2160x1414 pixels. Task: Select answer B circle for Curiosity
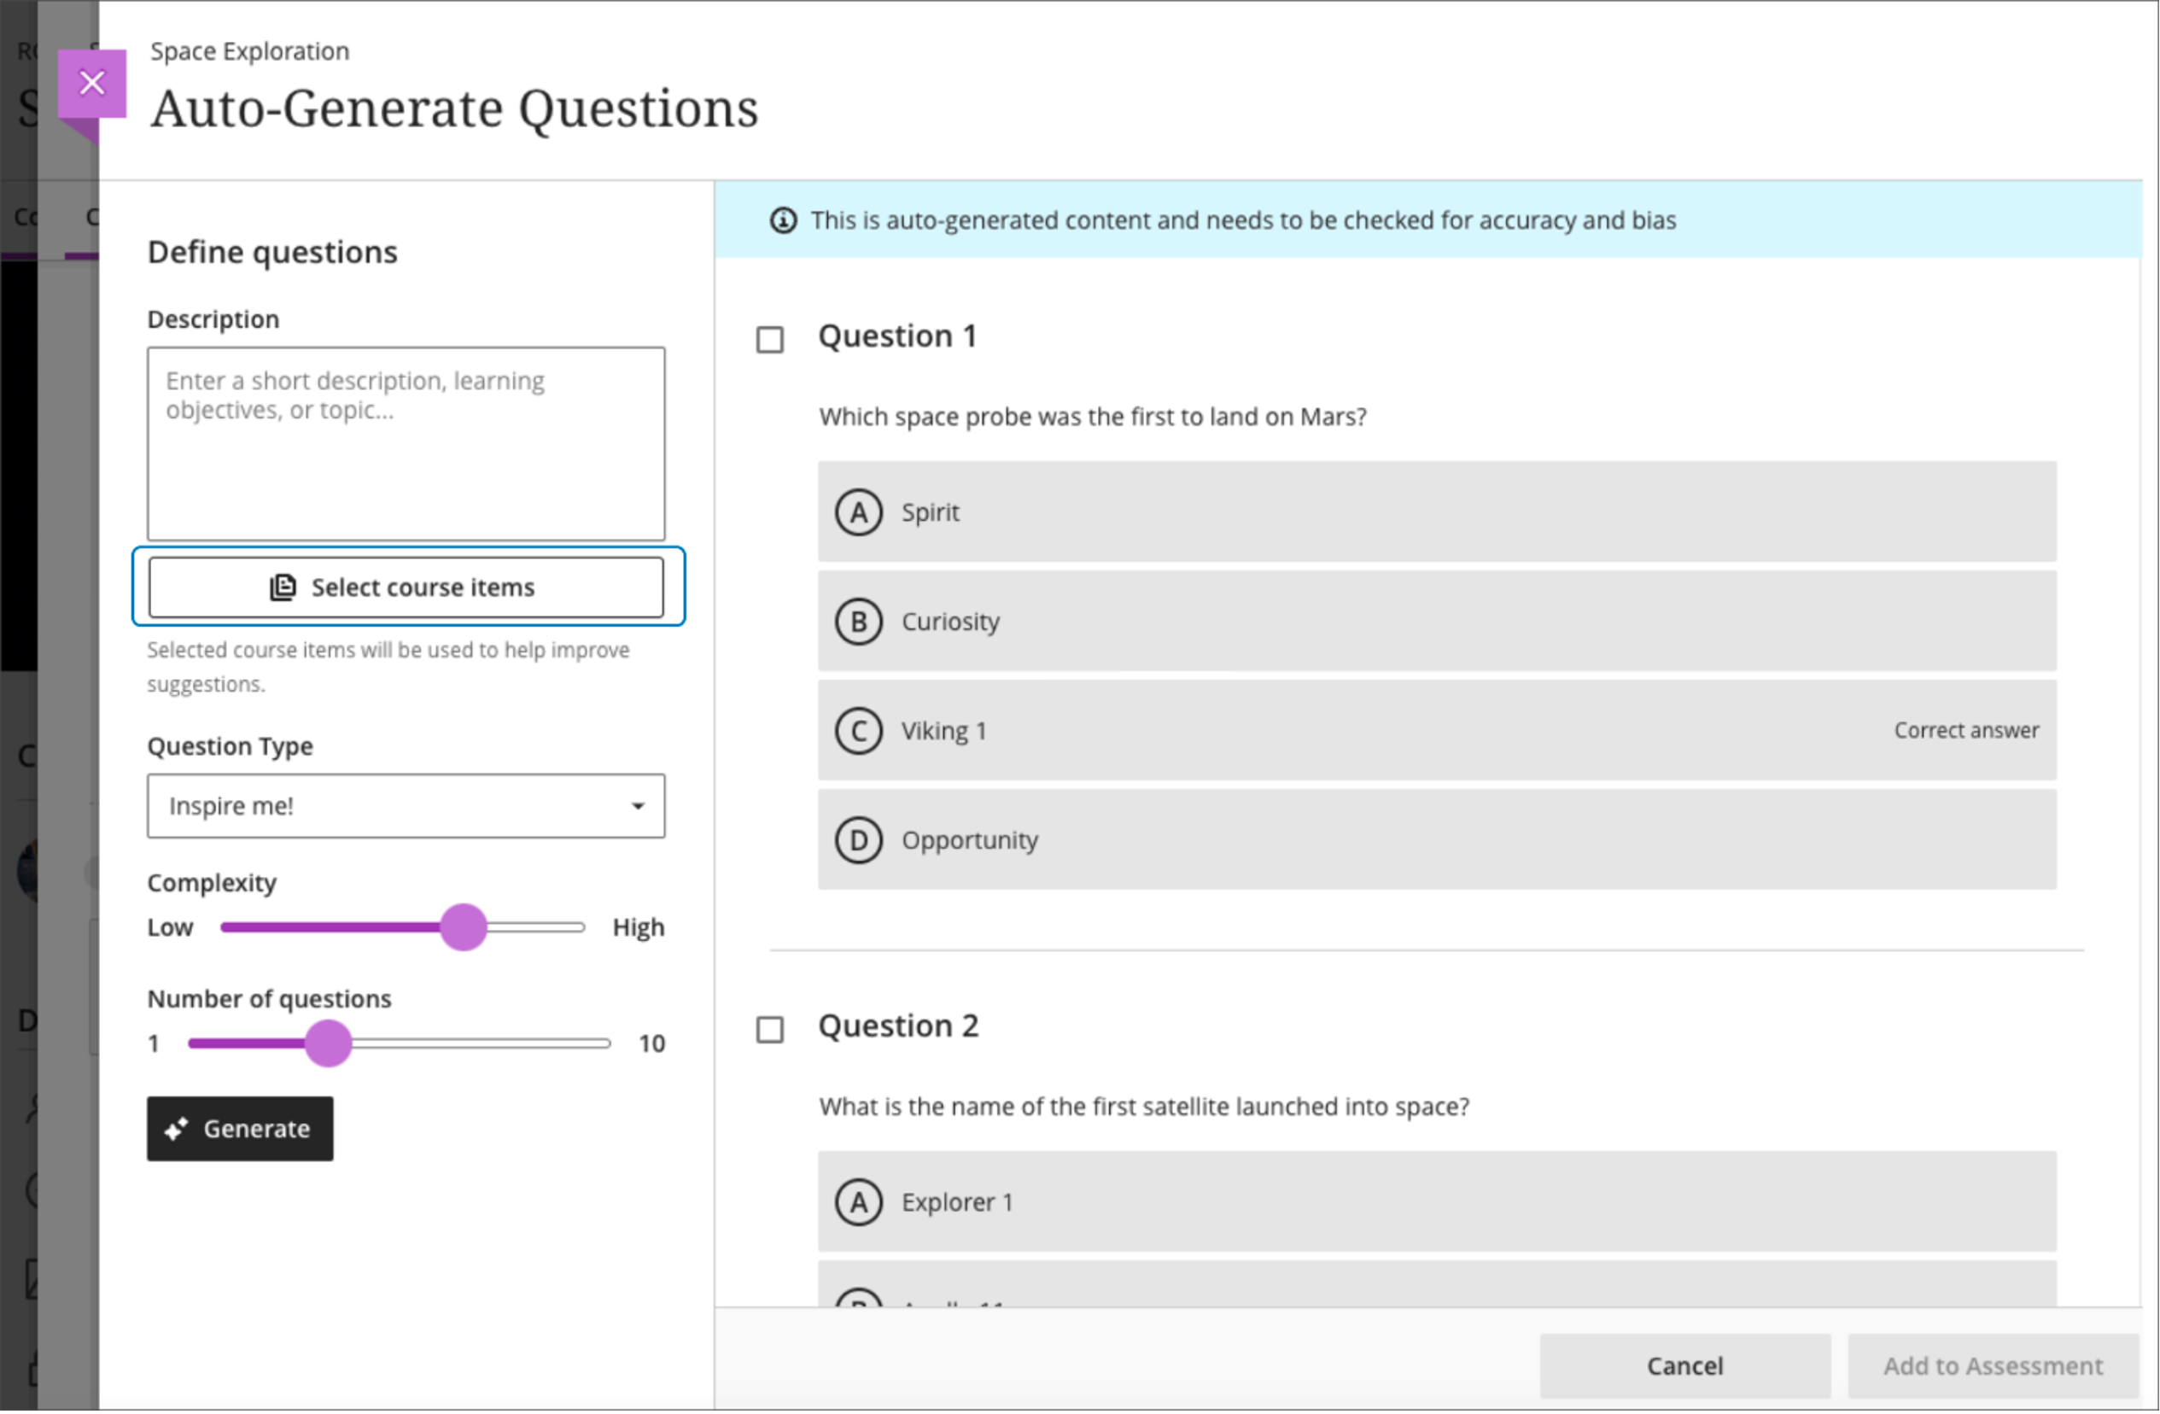coord(858,622)
